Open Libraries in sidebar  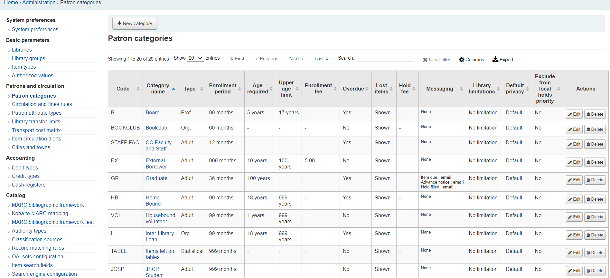pyautogui.click(x=22, y=50)
